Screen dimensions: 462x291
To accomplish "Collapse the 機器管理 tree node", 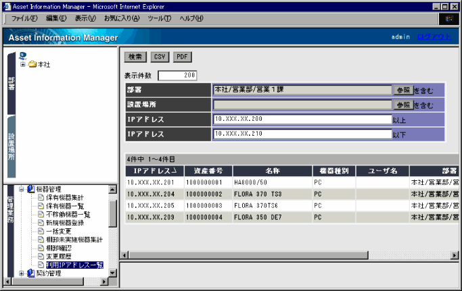I will tap(21, 189).
